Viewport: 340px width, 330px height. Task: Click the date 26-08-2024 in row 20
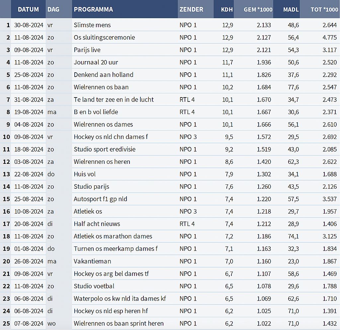point(29,261)
